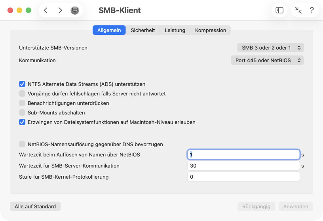Open the SMB 3 oder 2 oder 1 dropdown
Screen dimensions: 323x221
tap(270, 48)
